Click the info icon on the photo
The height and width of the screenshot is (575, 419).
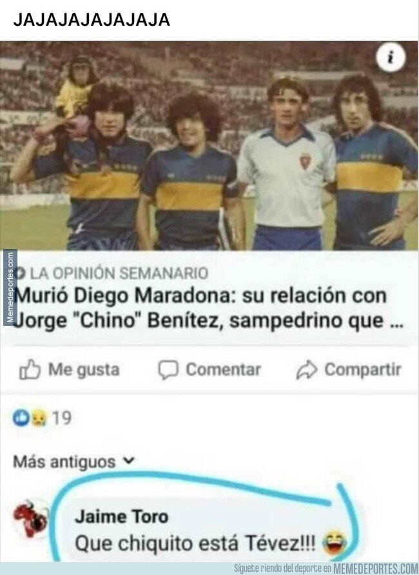391,57
